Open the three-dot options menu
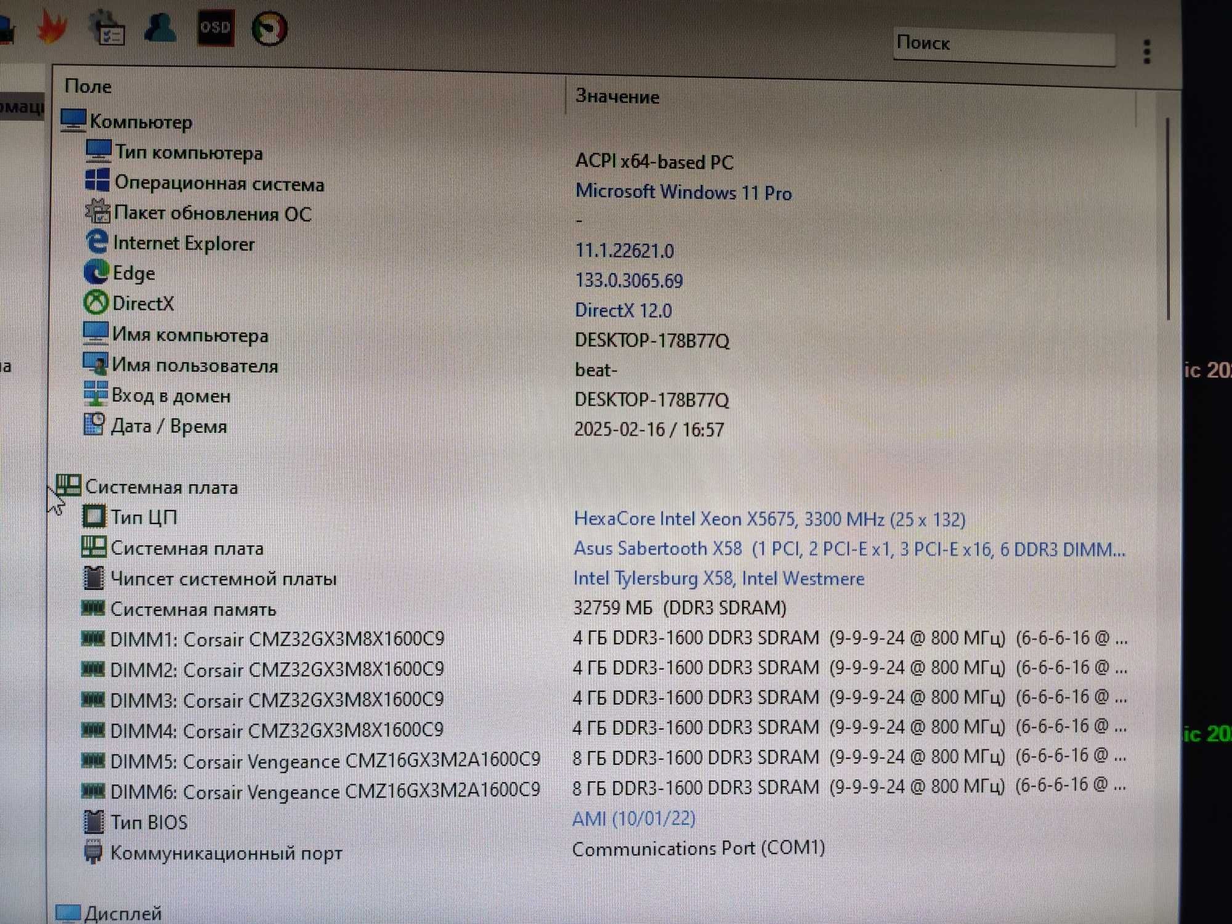 pyautogui.click(x=1146, y=52)
